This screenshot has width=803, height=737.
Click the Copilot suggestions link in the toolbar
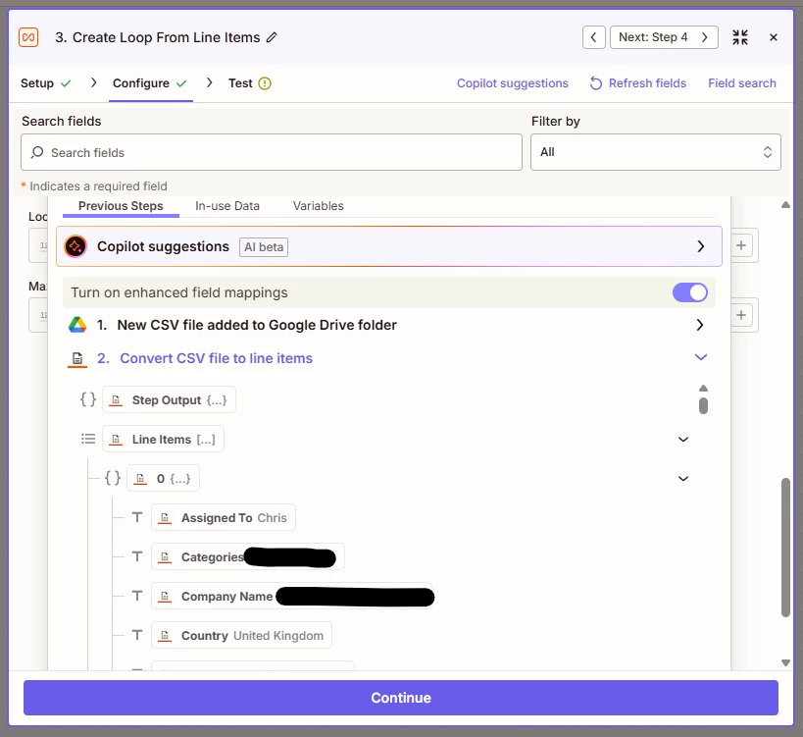tap(512, 83)
